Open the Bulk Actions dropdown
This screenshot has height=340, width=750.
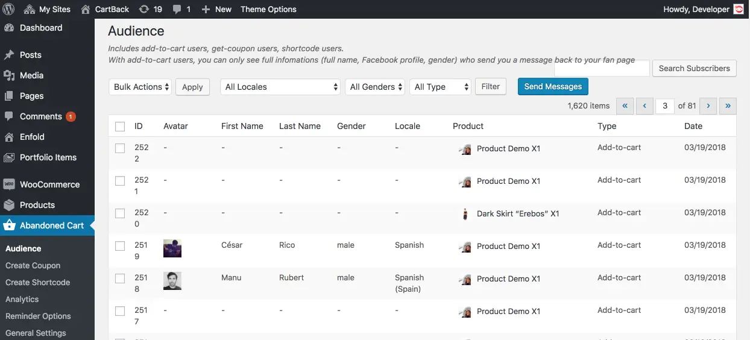point(140,87)
